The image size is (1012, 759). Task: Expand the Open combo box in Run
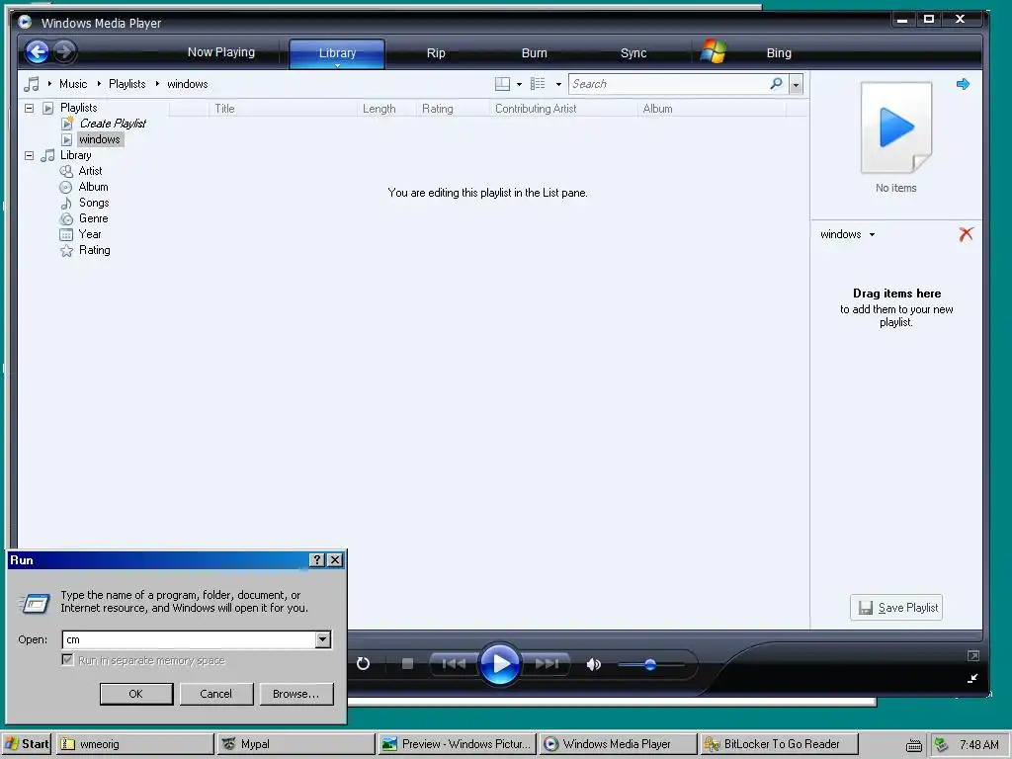point(323,639)
